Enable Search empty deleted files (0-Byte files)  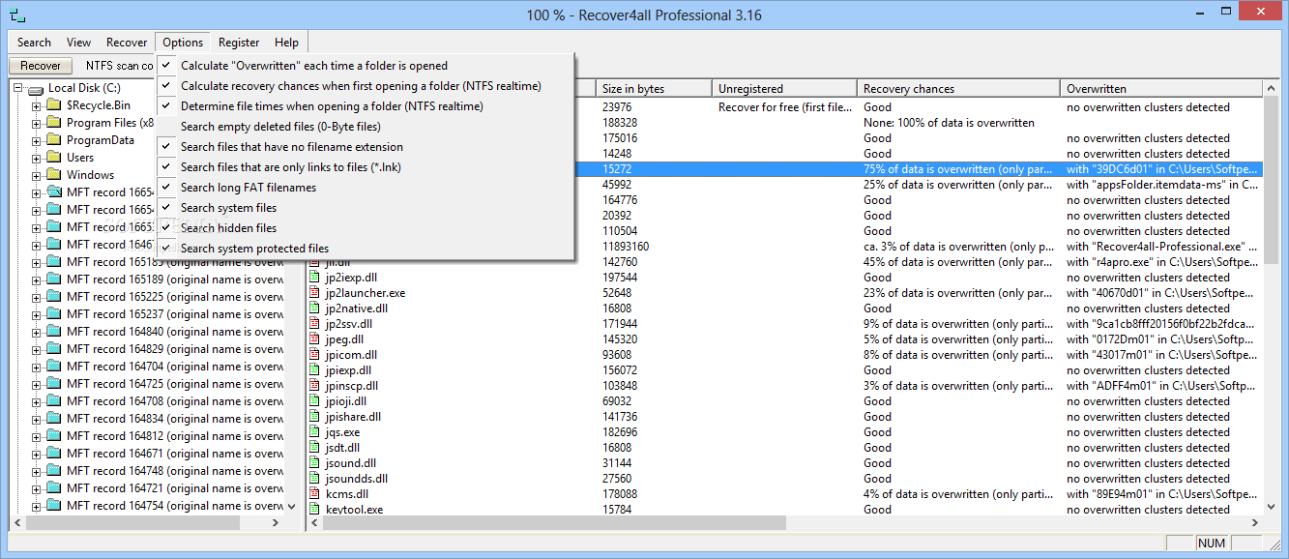click(x=365, y=127)
